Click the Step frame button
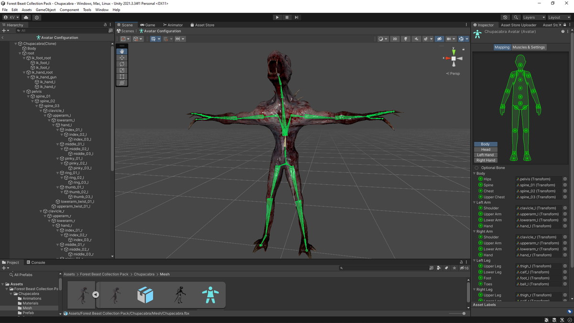 297,17
